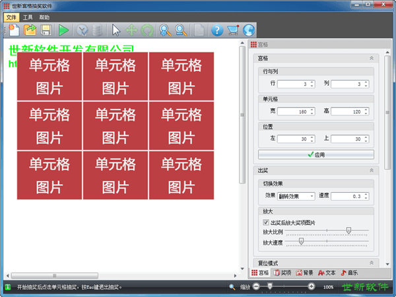
Task: Select the arrow pointer tool
Action: pyautogui.click(x=116, y=30)
